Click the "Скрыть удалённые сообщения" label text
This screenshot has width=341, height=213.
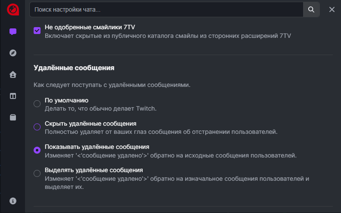[91, 123]
